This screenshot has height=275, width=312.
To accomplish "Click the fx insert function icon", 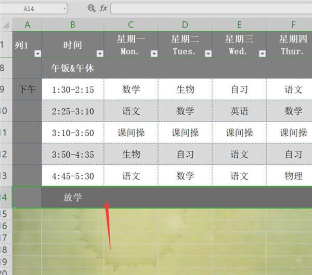I will point(103,8).
